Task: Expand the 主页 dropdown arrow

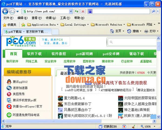Action: coord(123,31)
